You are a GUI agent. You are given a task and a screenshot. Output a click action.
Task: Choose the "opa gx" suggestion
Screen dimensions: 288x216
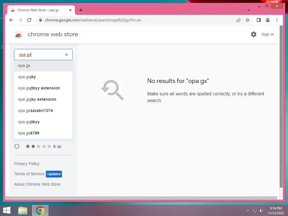[43, 66]
